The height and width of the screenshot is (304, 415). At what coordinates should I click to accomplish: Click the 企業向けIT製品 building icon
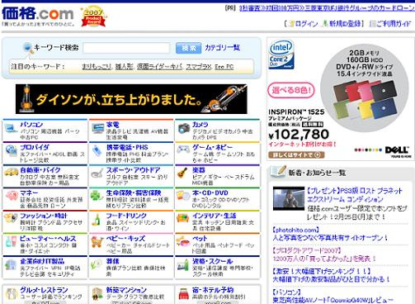(11, 264)
